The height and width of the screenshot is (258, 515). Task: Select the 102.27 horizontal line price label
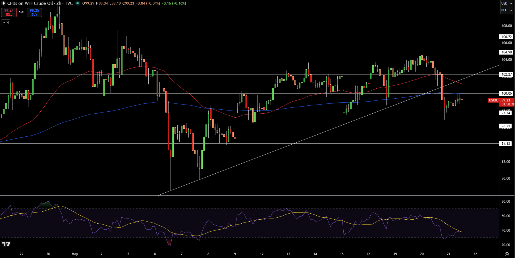506,74
